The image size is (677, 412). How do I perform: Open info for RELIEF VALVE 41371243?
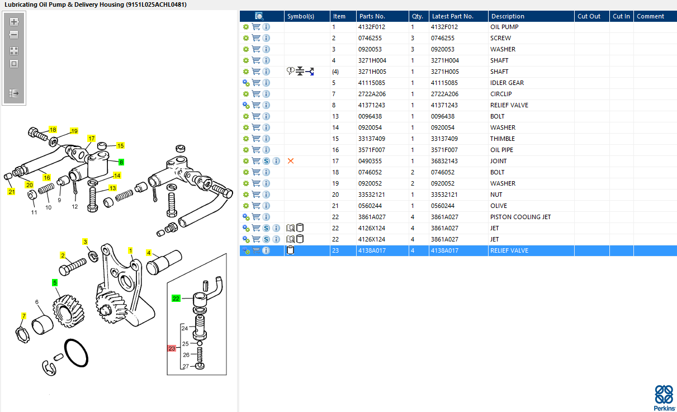pos(266,105)
